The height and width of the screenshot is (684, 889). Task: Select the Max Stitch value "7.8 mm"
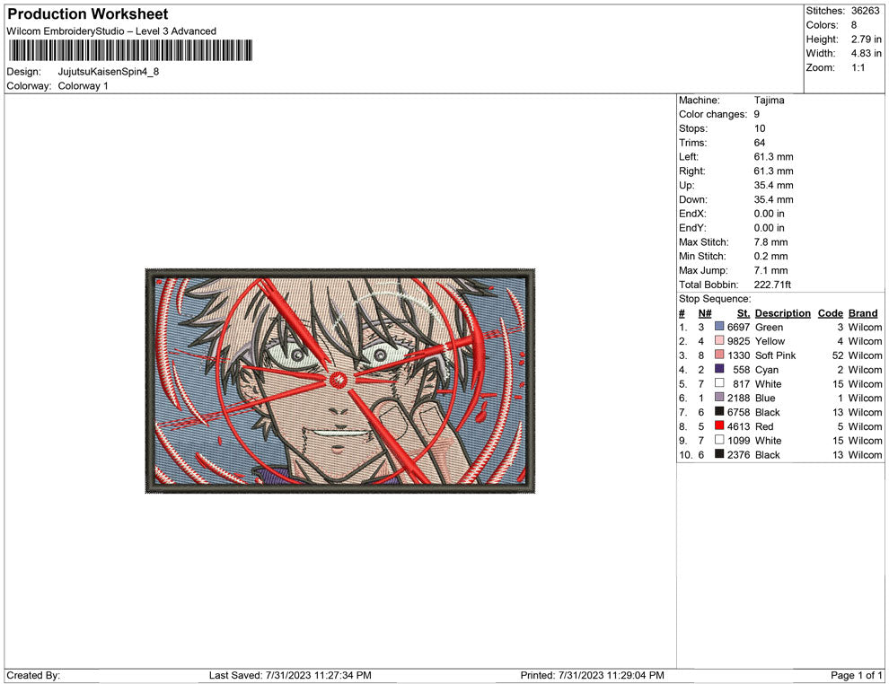770,241
